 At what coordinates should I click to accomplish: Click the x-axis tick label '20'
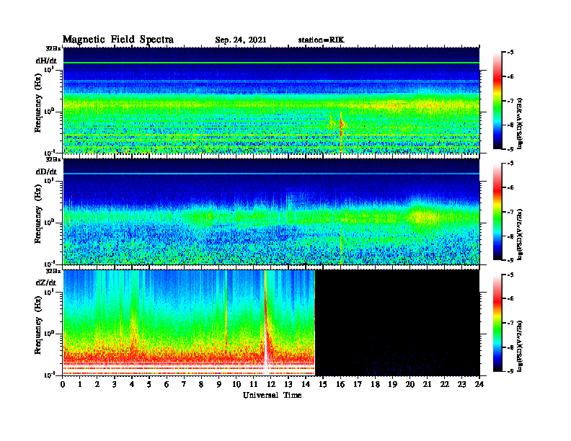tap(410, 384)
